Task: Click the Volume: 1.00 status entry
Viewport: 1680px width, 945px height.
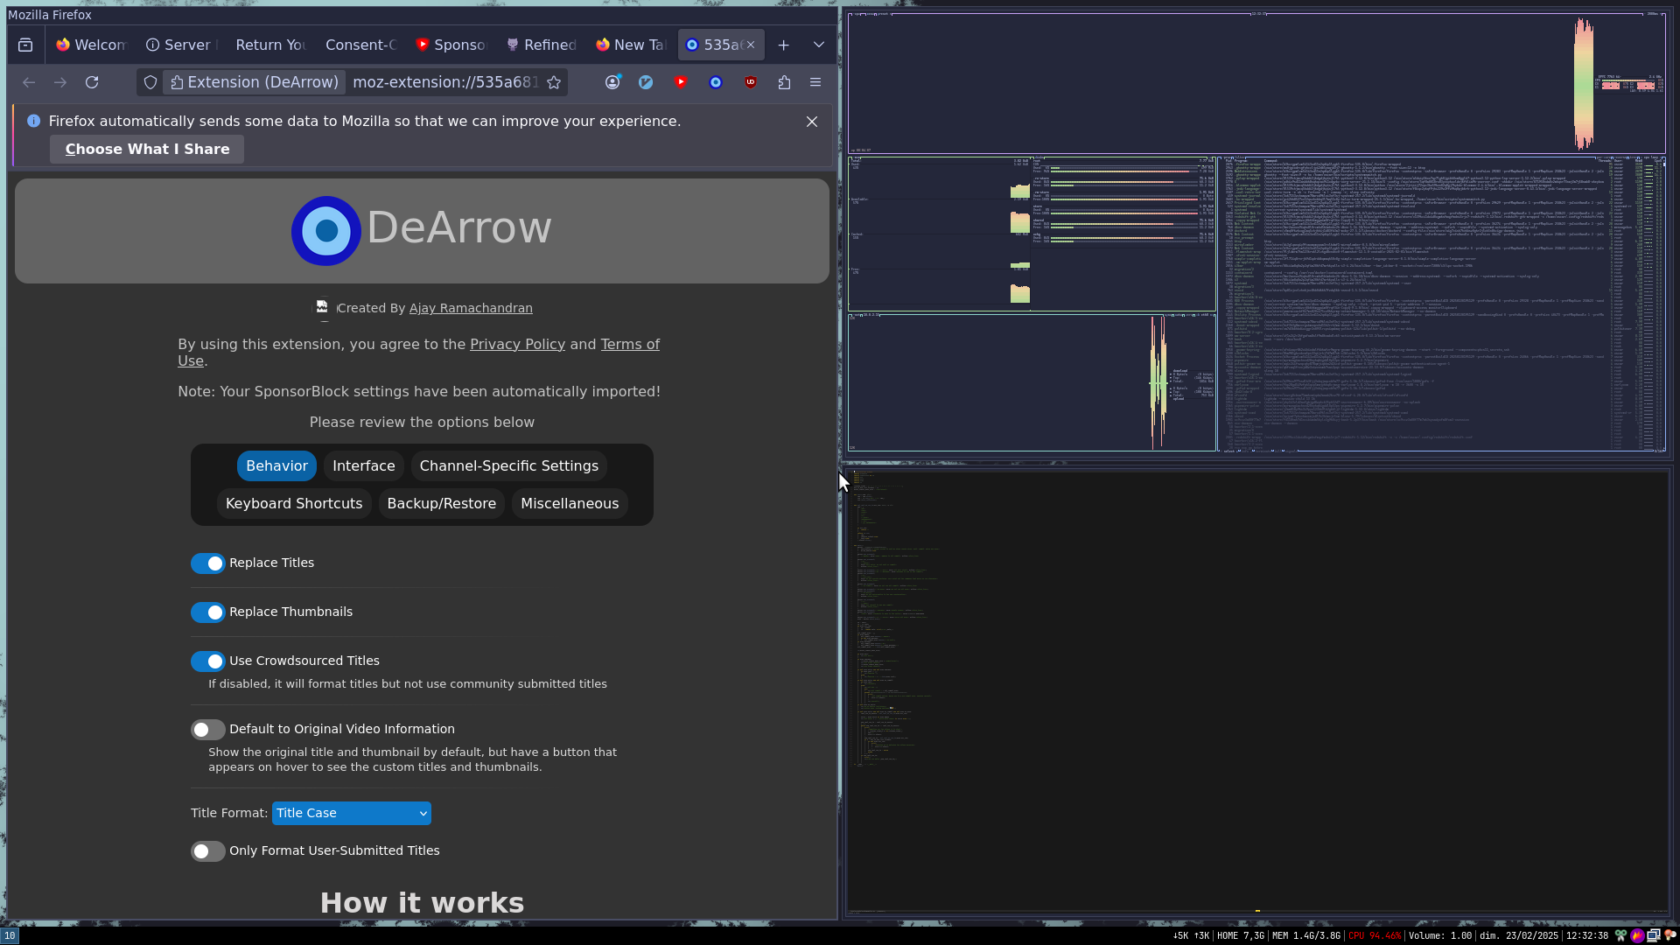Action: (1440, 936)
